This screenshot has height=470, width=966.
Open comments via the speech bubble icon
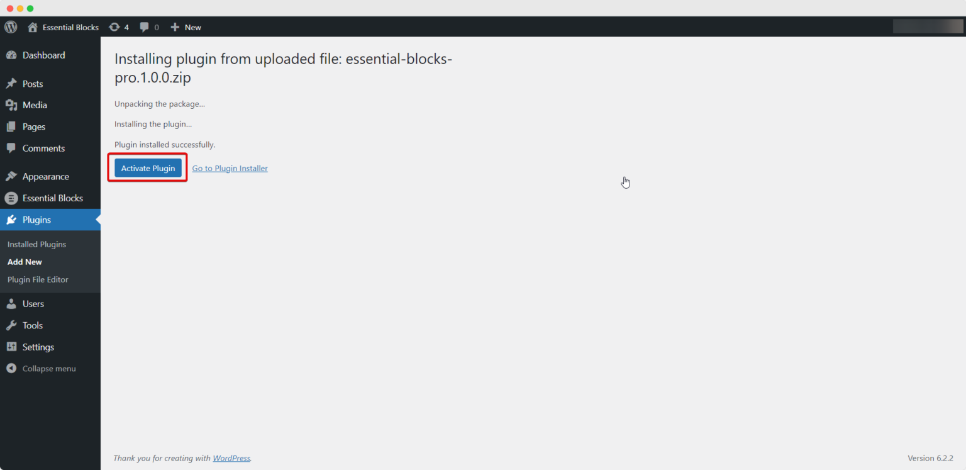coord(145,26)
